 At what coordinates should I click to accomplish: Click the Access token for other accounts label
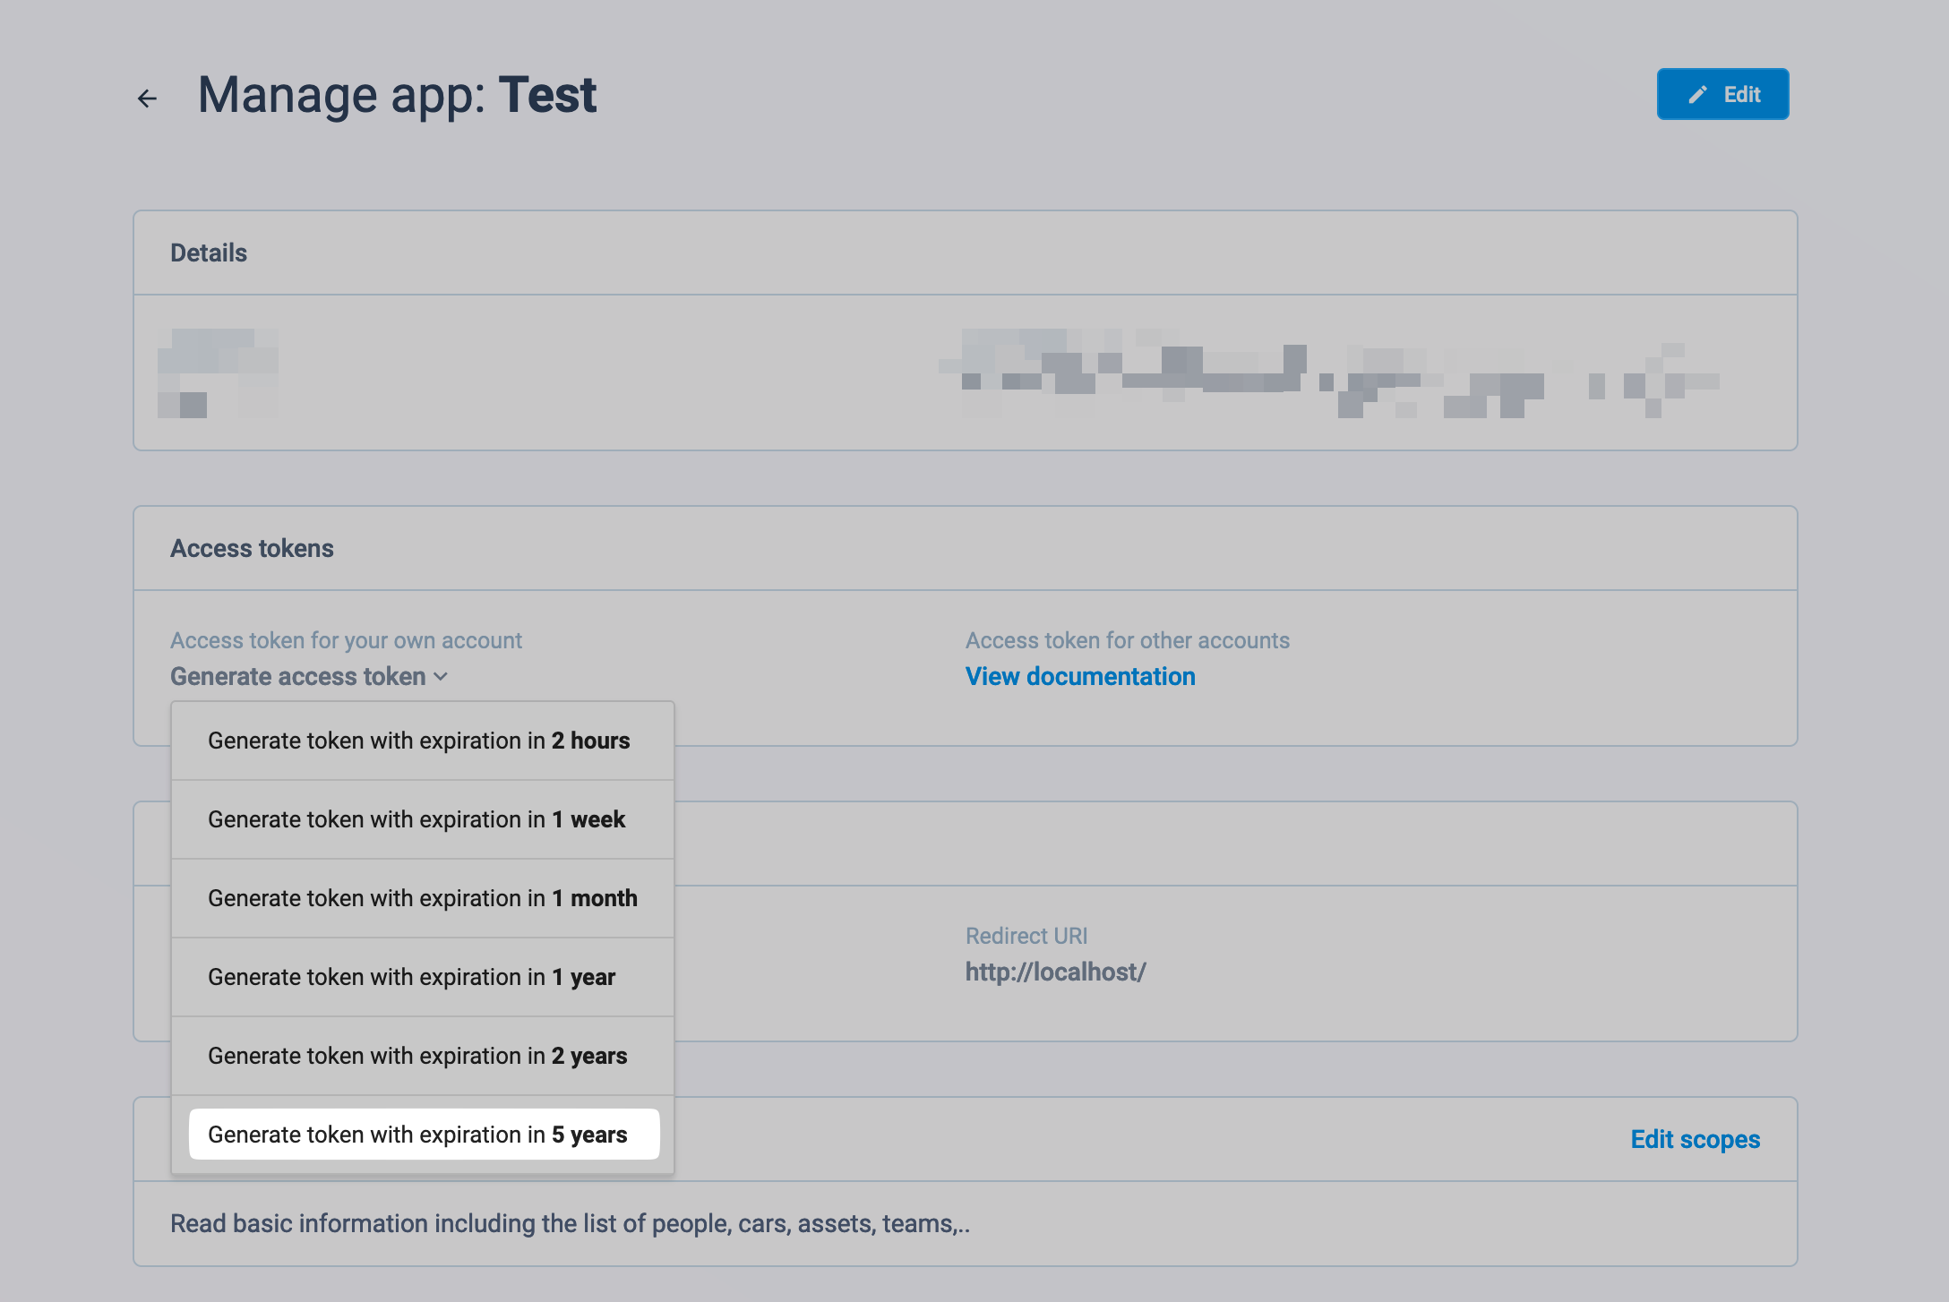(x=1127, y=641)
